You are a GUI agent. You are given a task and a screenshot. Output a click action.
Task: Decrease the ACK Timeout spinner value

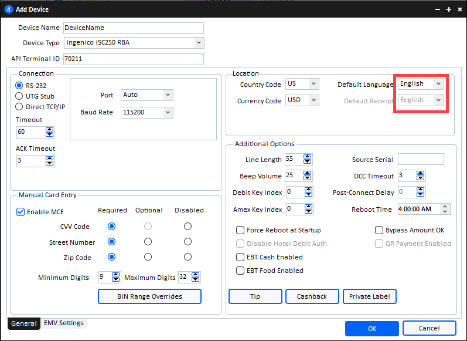(x=50, y=163)
